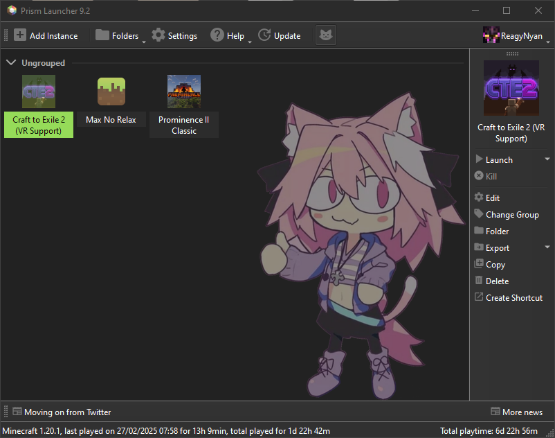This screenshot has height=438, width=555.
Task: Click the Prism Launcher logo in title bar
Action: (12, 10)
